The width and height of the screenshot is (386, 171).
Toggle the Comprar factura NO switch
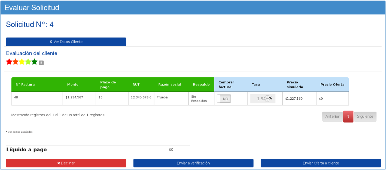[224, 99]
